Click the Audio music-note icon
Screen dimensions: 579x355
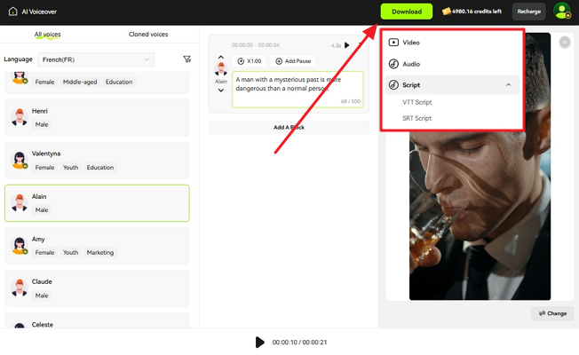(393, 64)
